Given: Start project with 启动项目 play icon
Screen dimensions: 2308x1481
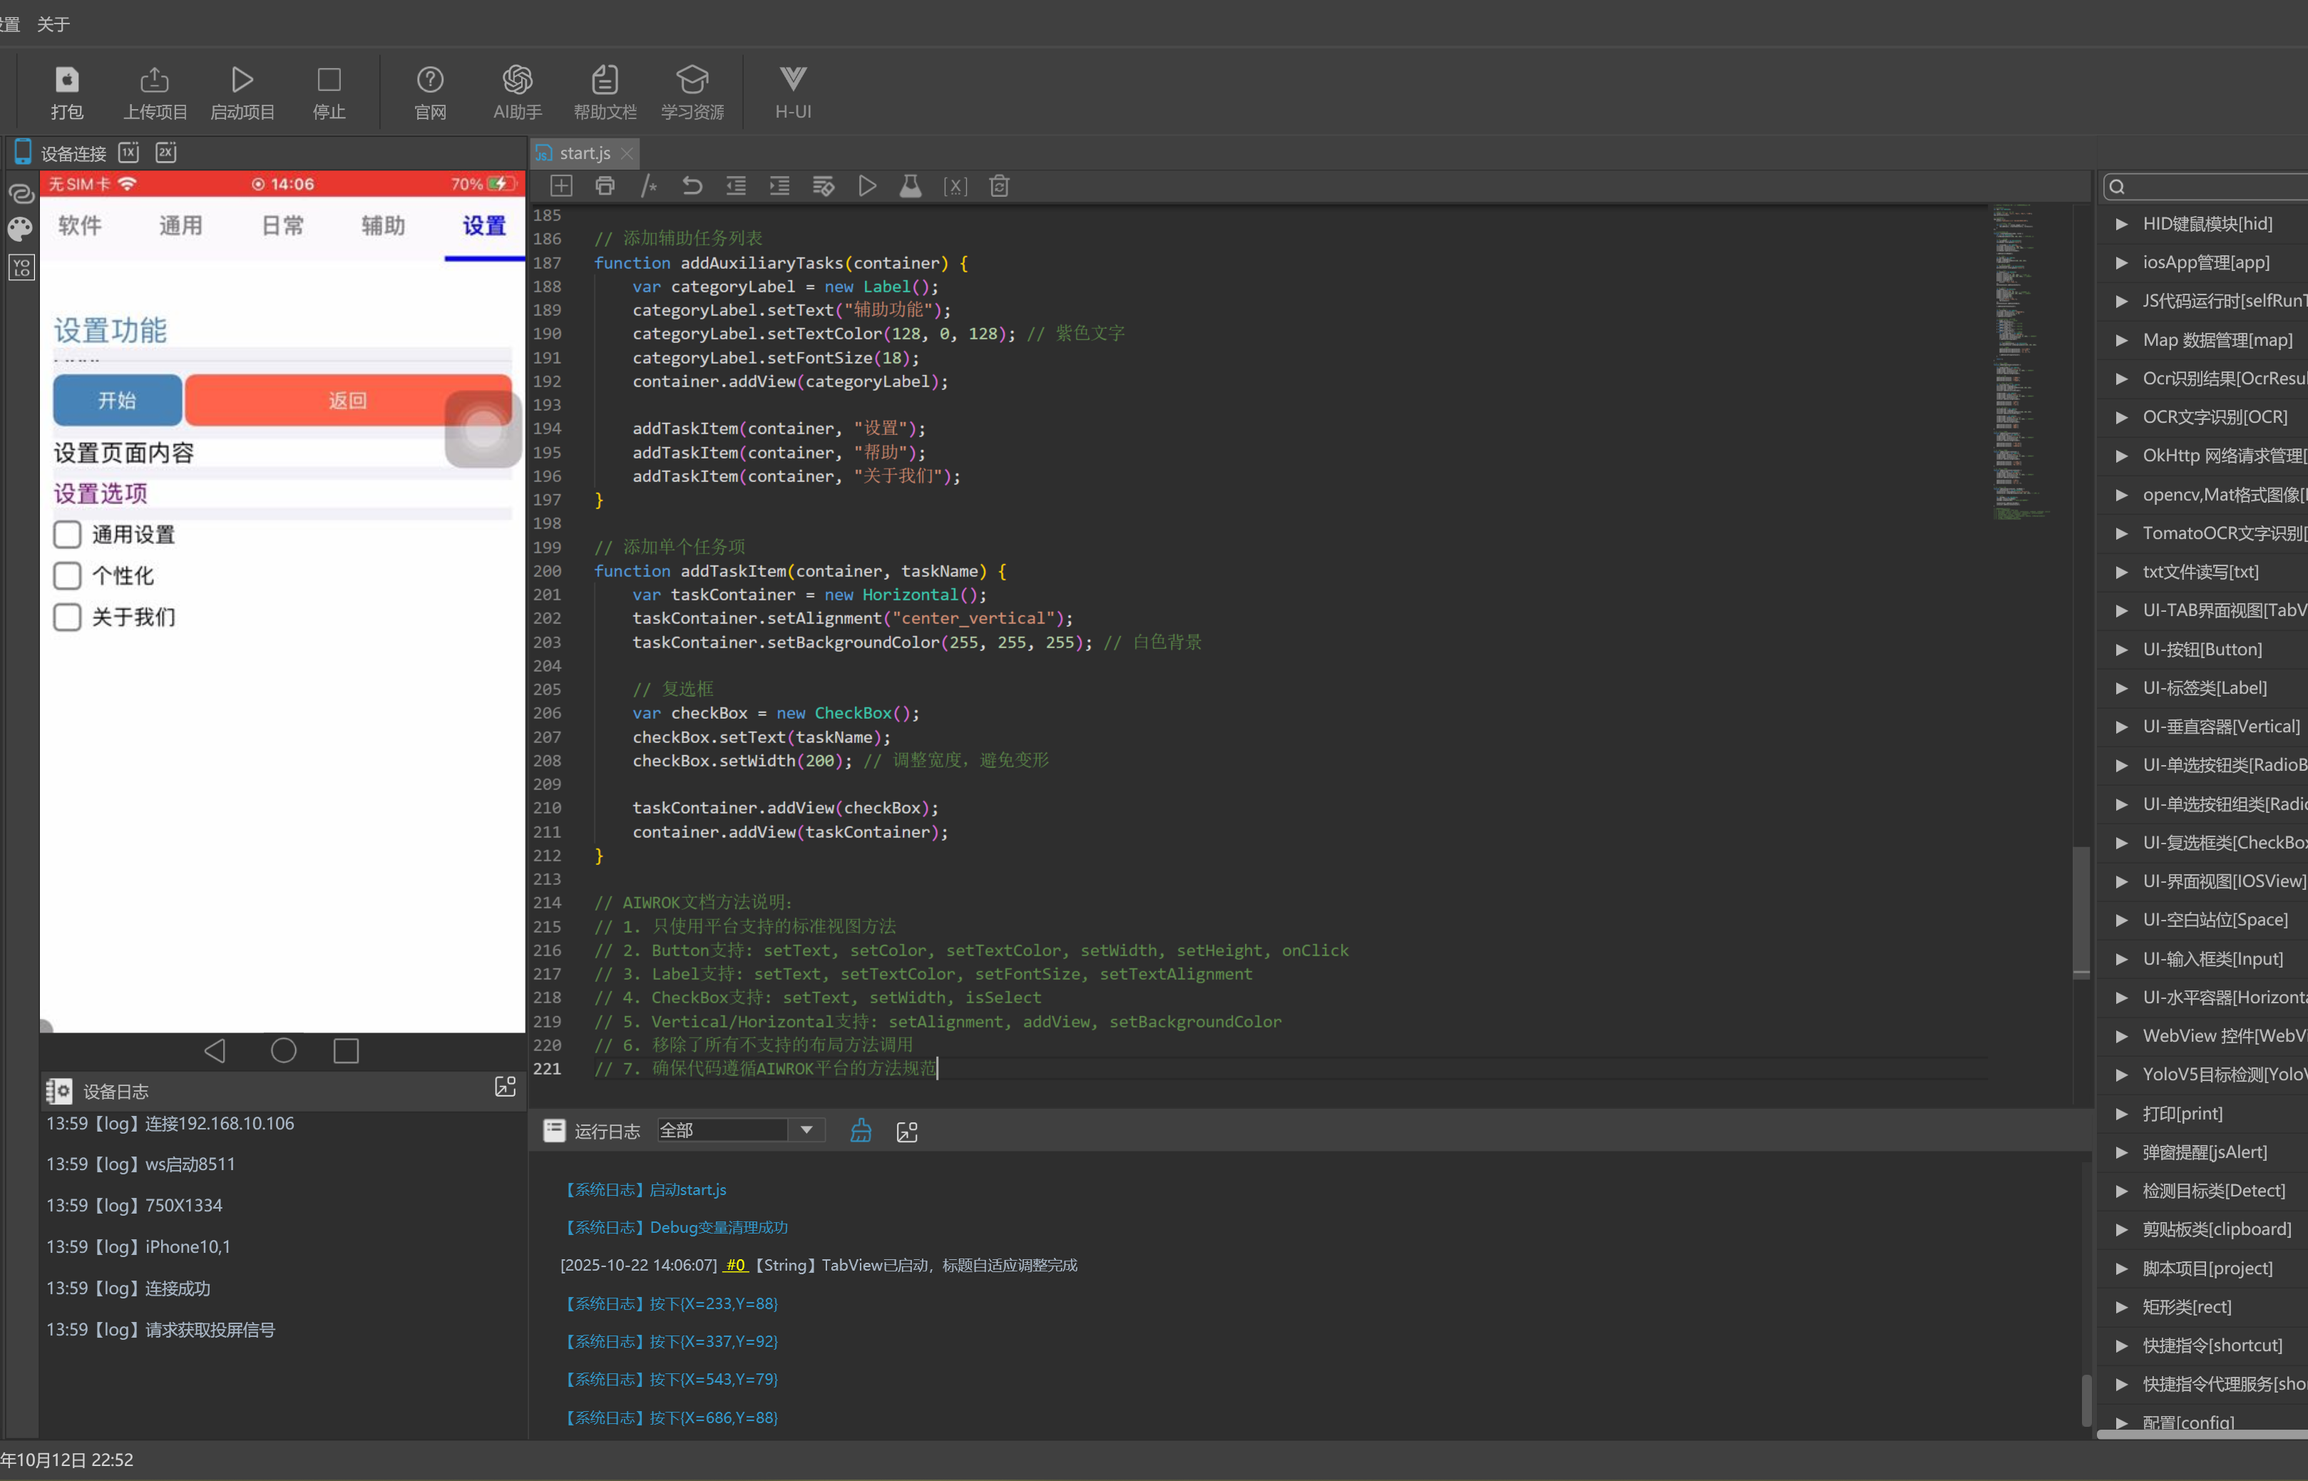Looking at the screenshot, I should pyautogui.click(x=242, y=80).
